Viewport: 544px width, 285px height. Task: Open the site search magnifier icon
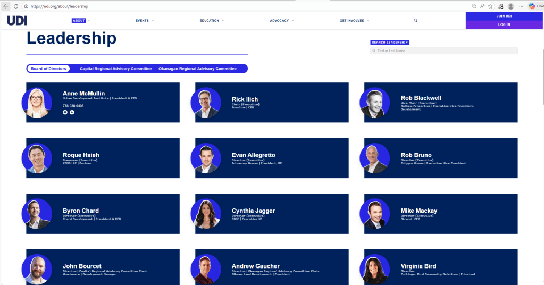click(416, 21)
